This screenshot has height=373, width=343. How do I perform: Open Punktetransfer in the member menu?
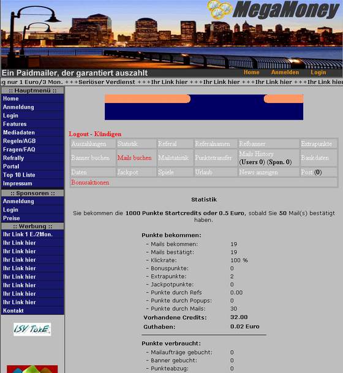213,158
